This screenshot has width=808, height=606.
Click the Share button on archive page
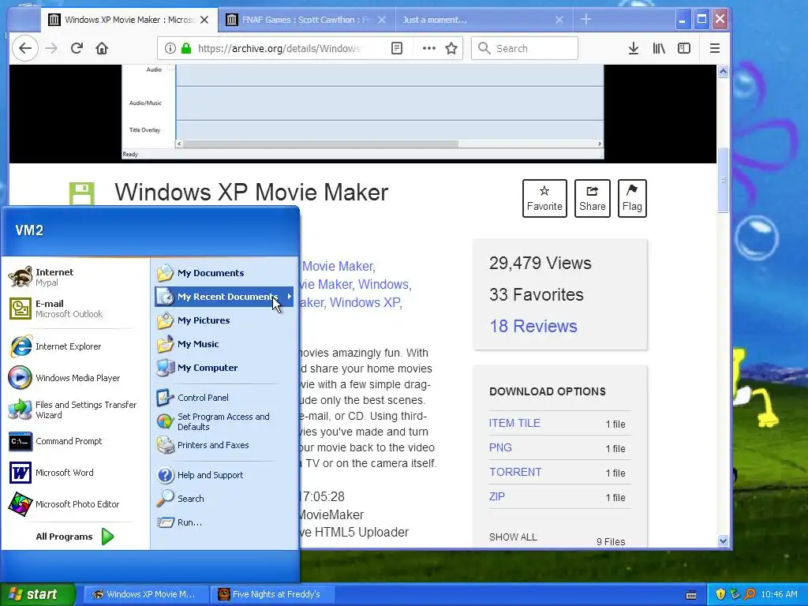pos(593,198)
